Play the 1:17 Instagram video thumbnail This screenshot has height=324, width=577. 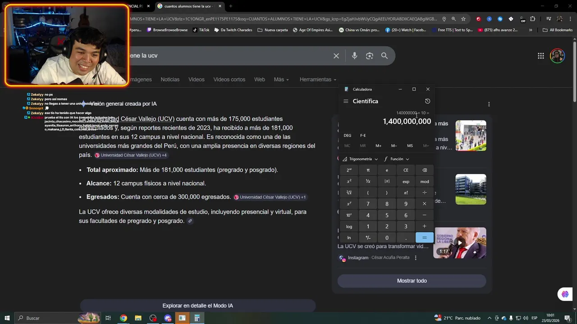[x=460, y=243]
